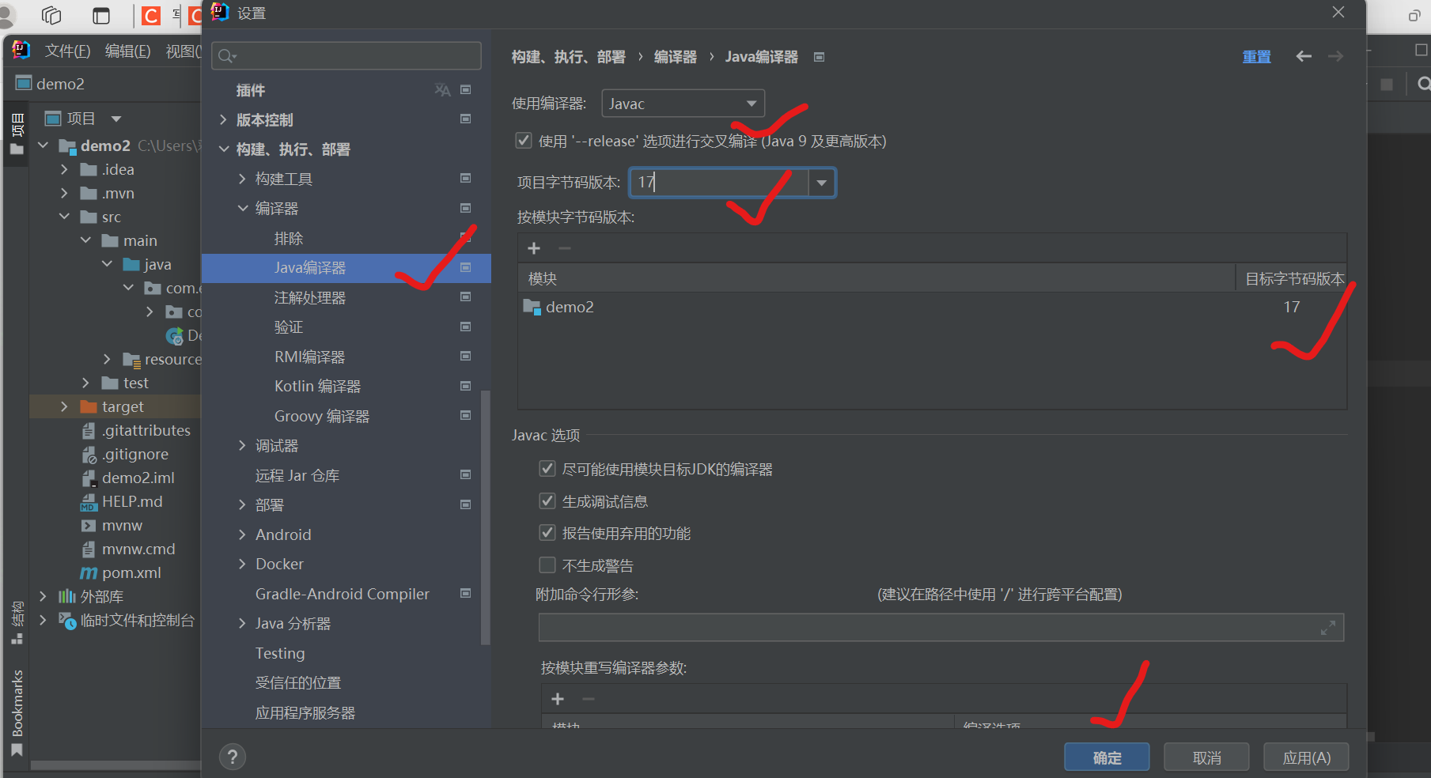Expand the additional command line parameters field
This screenshot has height=778, width=1431.
point(1327,627)
